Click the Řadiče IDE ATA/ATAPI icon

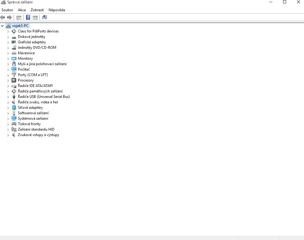coord(14,86)
